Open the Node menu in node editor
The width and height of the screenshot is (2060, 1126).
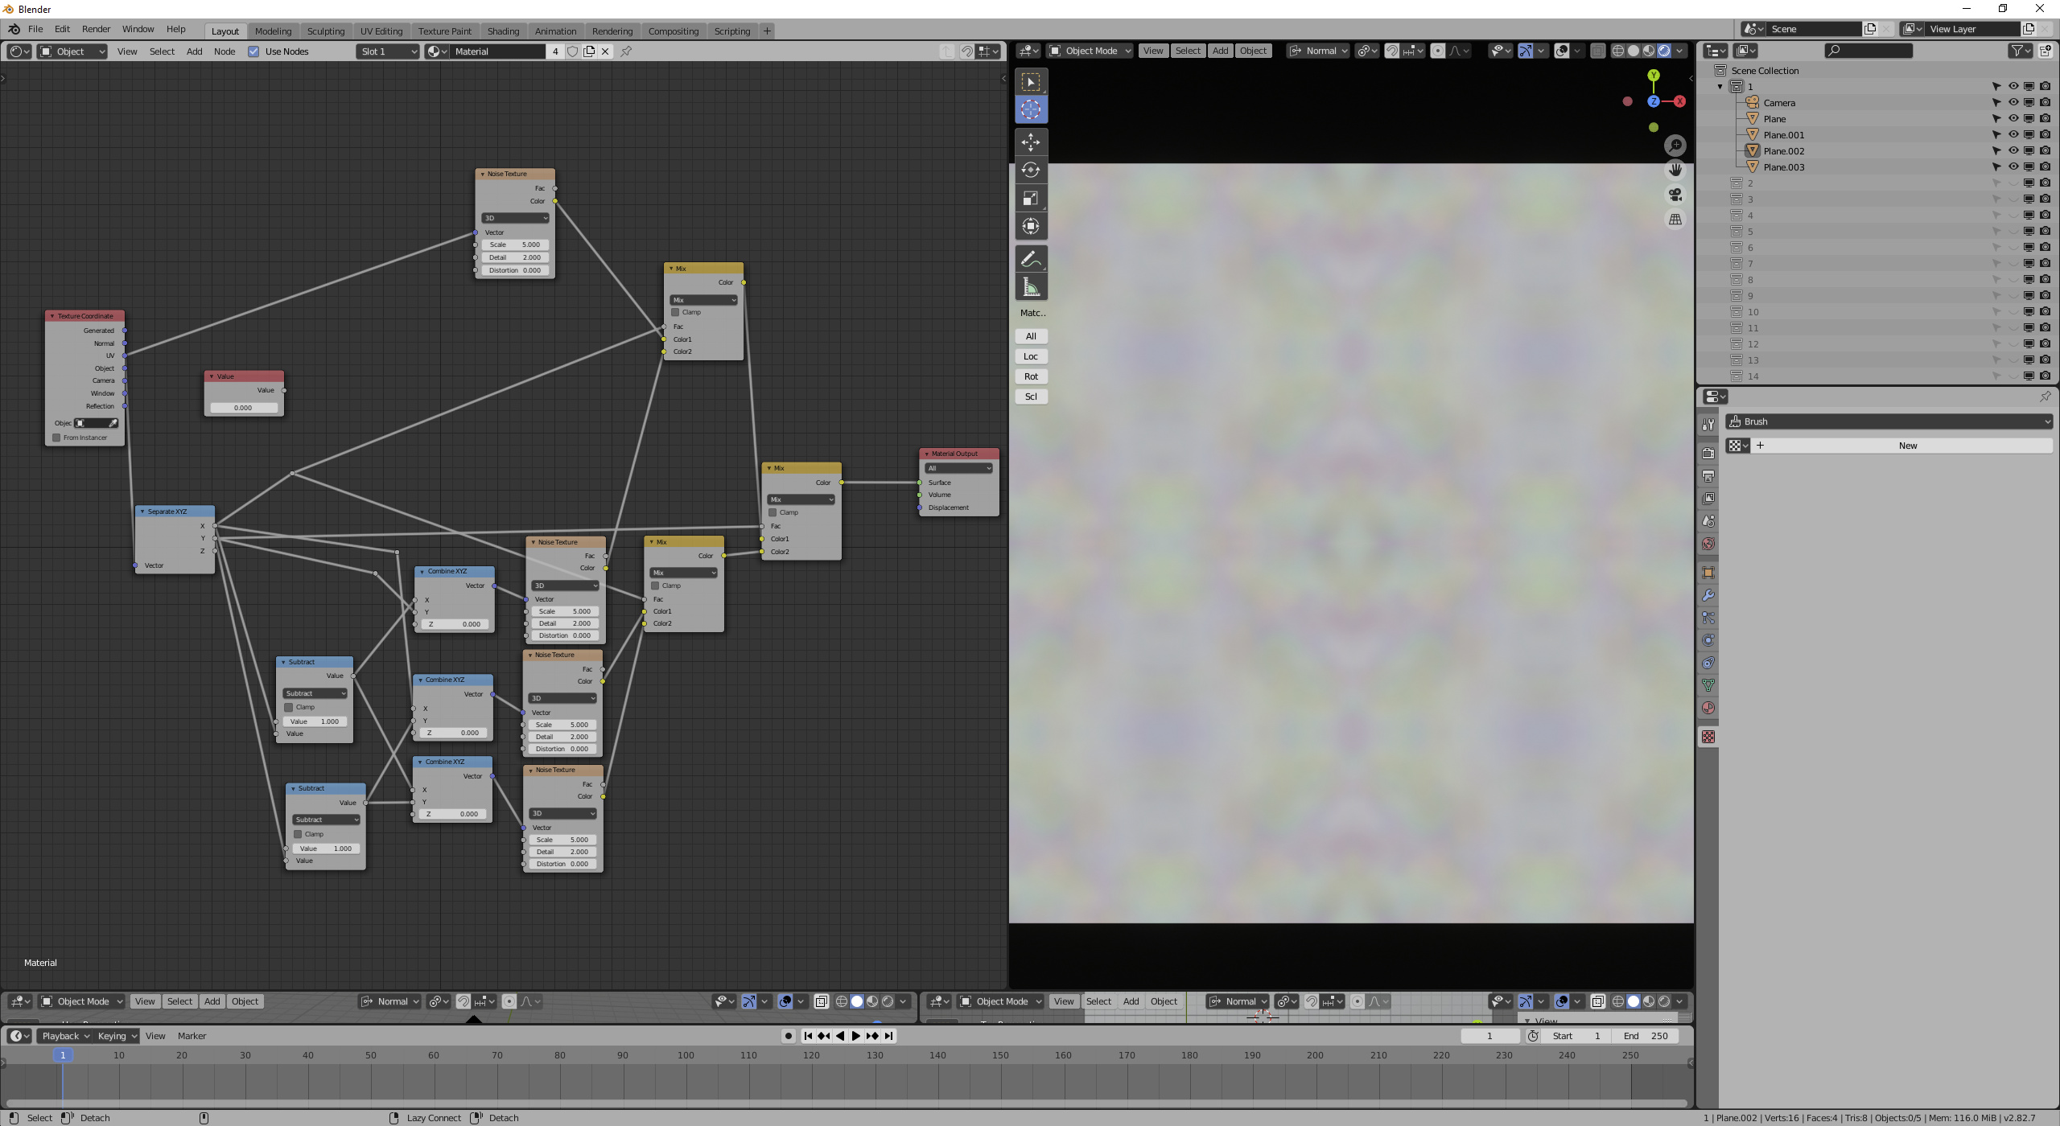pyautogui.click(x=225, y=51)
